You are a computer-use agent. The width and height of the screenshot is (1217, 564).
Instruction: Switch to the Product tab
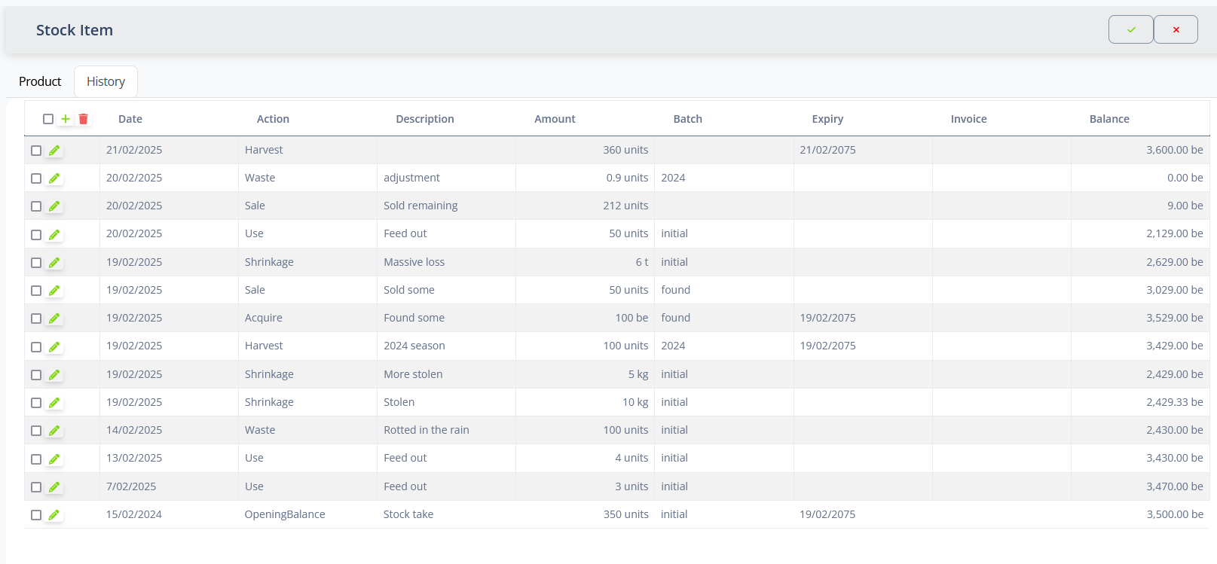[40, 81]
